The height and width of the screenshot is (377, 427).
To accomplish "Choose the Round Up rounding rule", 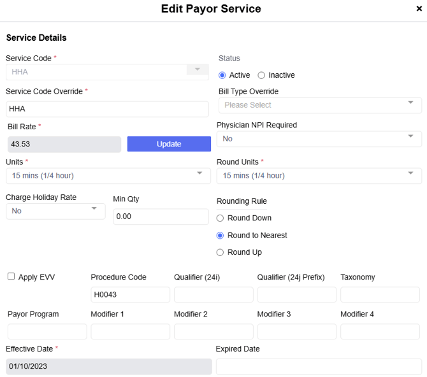I will coord(220,252).
